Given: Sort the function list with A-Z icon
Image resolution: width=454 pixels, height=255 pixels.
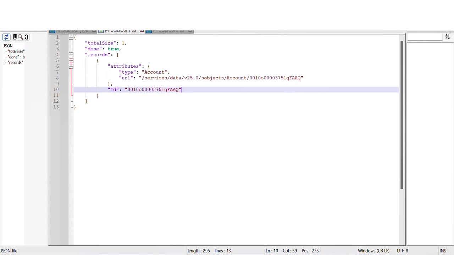Looking at the screenshot, I should 448,36.
